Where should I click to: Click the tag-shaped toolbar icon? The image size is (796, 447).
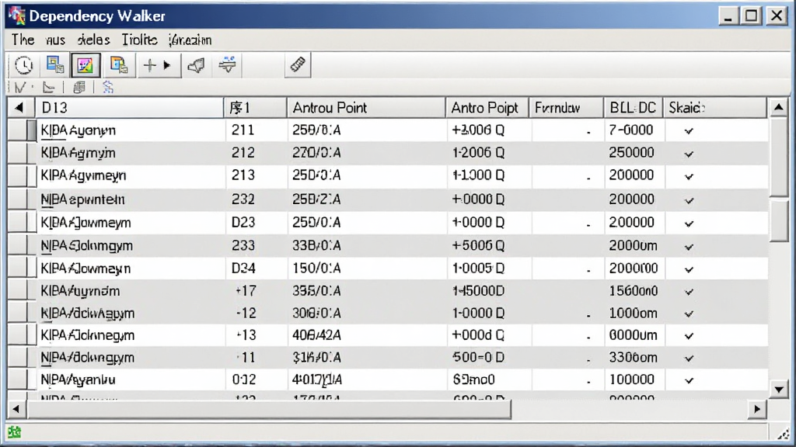(196, 65)
